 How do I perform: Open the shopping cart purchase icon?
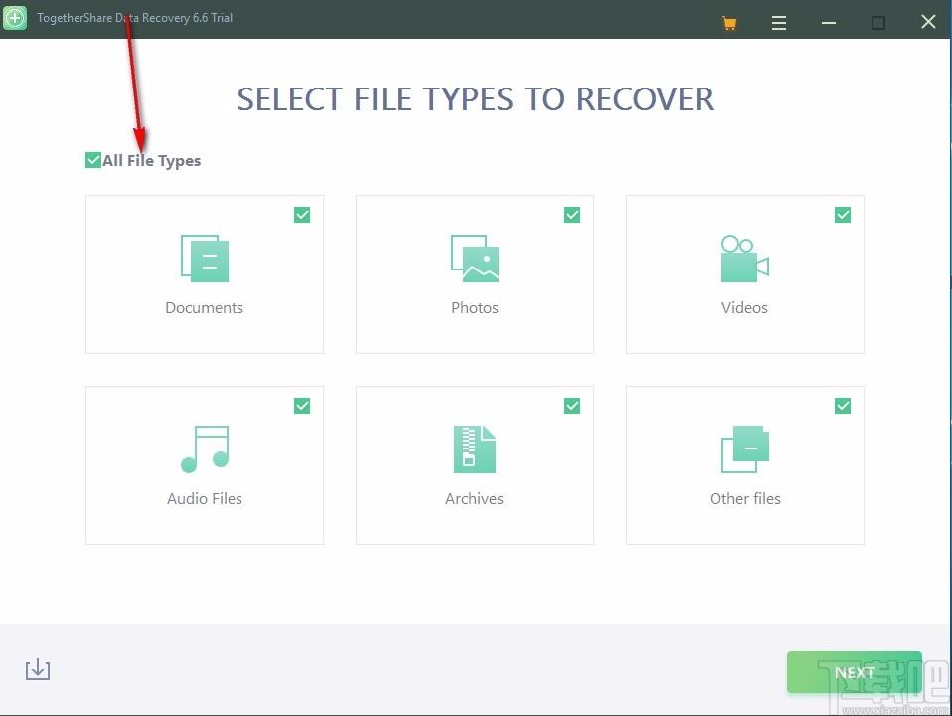730,22
